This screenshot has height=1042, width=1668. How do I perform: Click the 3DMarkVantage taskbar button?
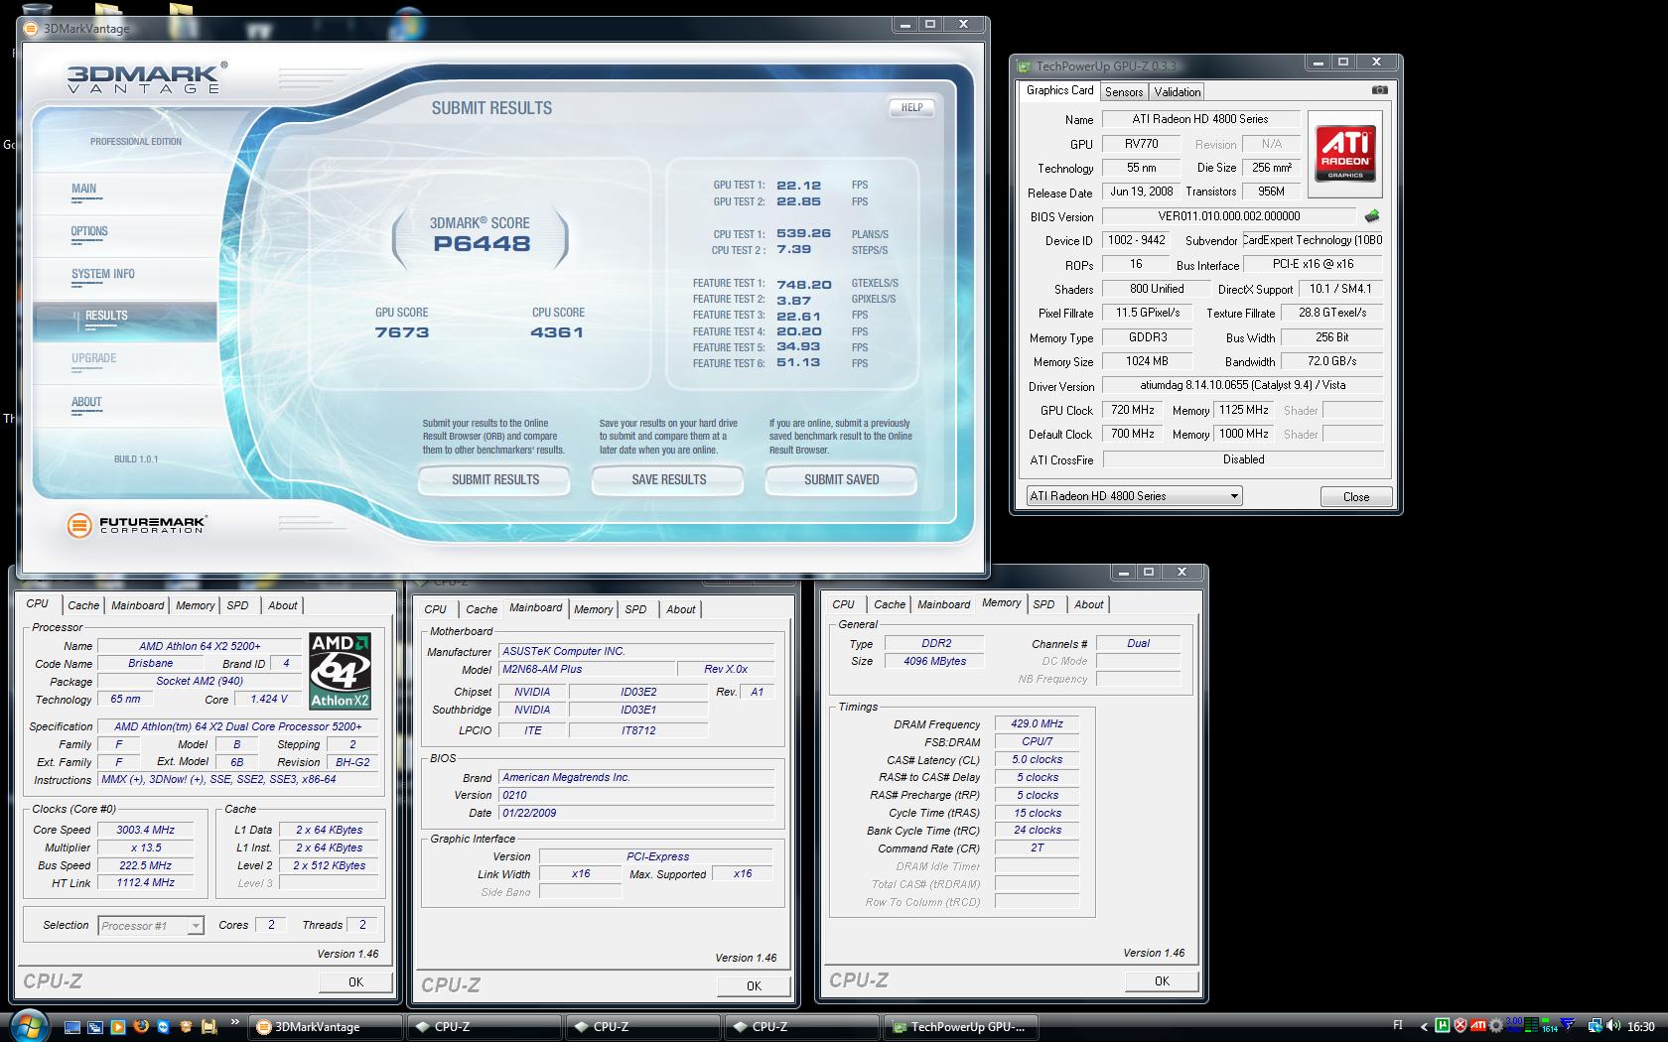click(326, 1027)
